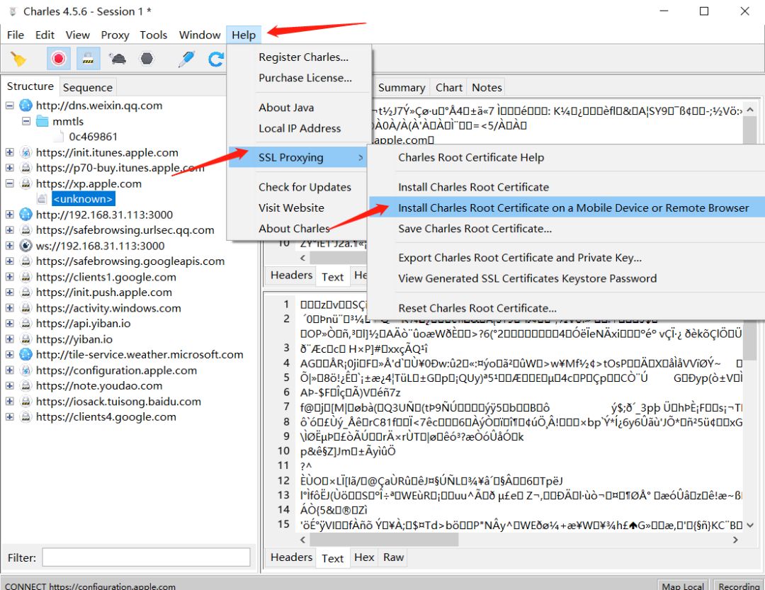Select bottom Hex view tab

(364, 558)
